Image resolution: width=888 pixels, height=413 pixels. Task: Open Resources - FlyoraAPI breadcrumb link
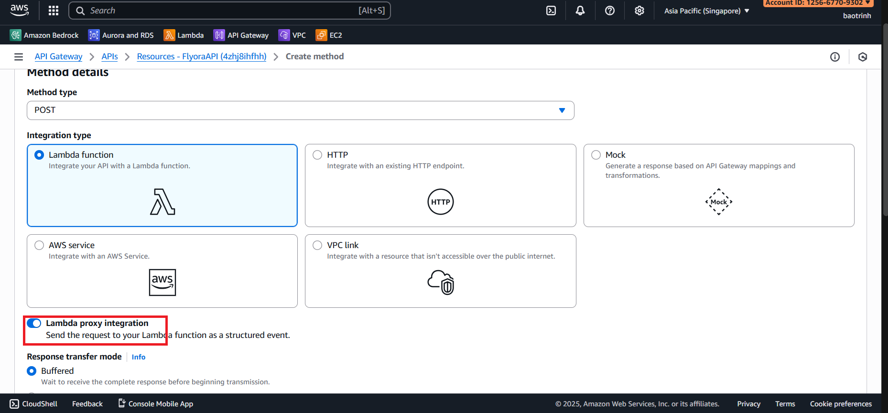[201, 56]
